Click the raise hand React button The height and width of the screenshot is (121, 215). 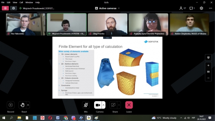23,105
